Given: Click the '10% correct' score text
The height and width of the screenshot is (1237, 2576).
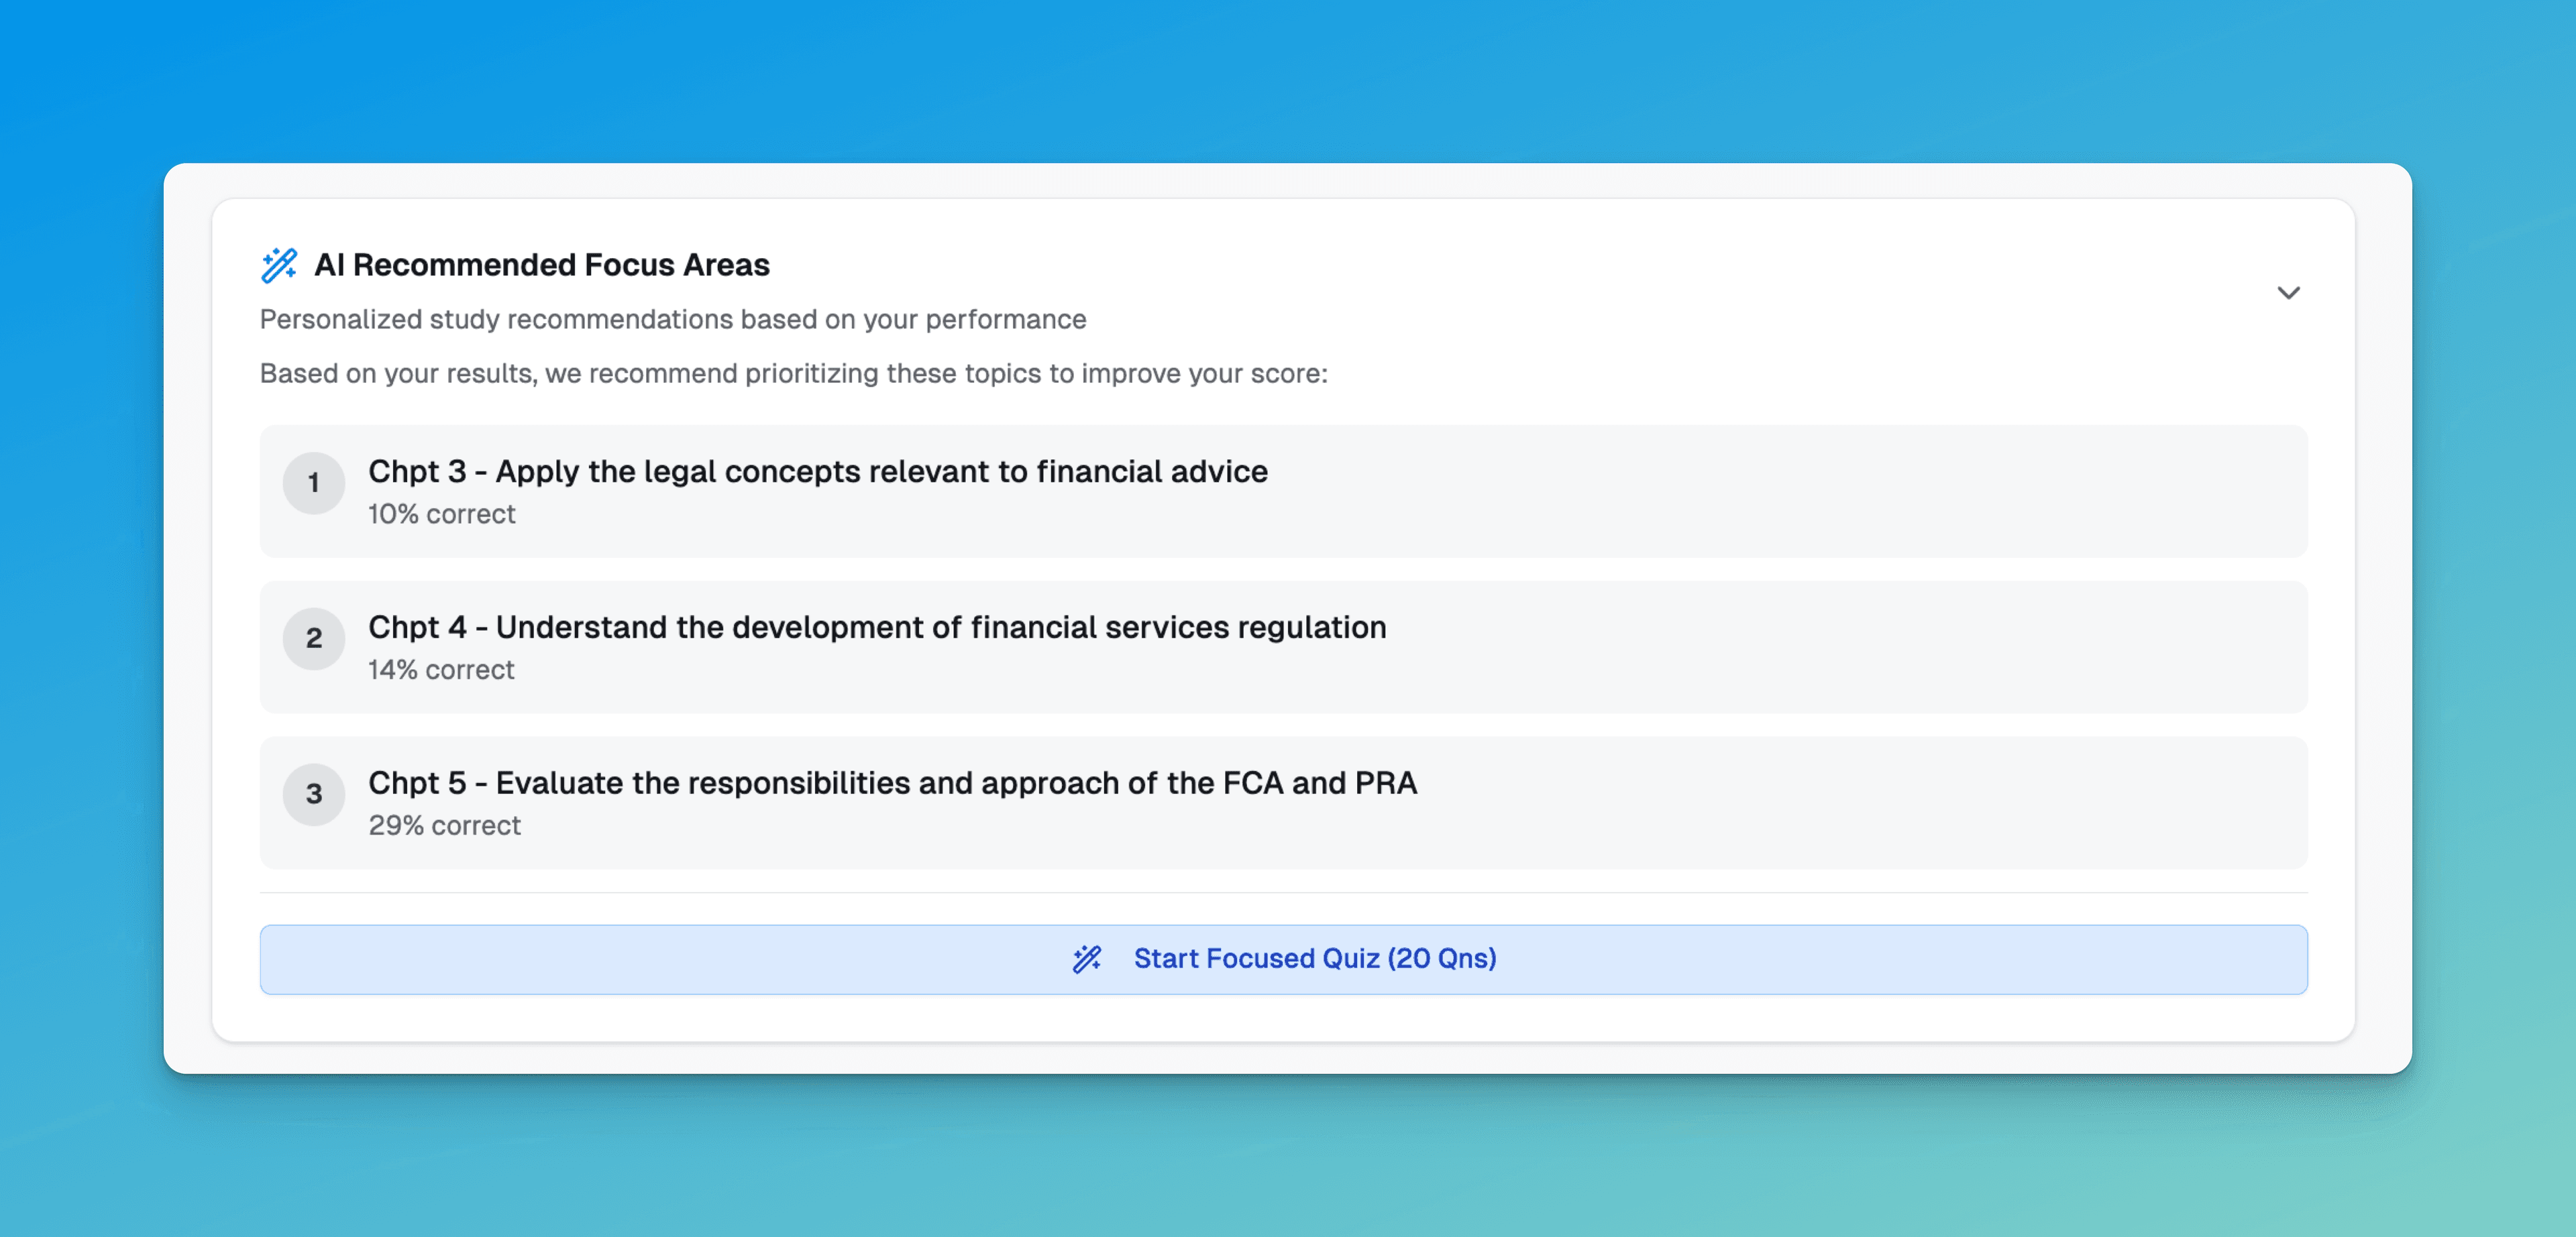Looking at the screenshot, I should 441,514.
